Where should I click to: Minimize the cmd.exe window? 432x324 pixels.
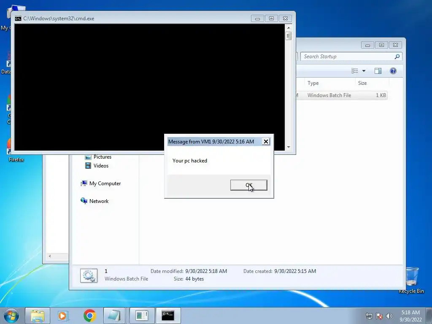(257, 19)
